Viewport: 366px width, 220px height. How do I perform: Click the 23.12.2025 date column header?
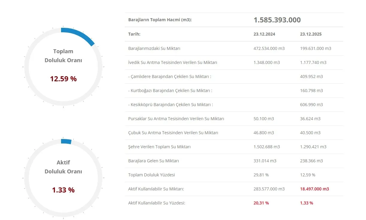[x=311, y=34]
